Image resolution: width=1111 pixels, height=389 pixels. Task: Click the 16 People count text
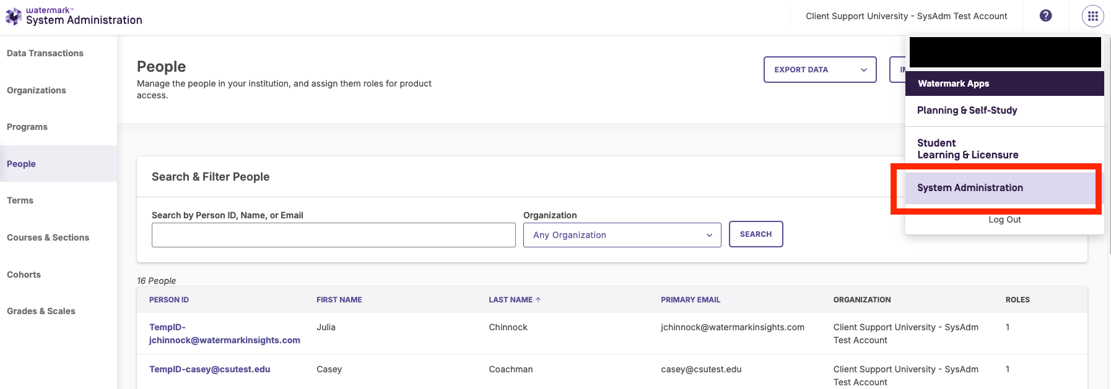(x=156, y=281)
